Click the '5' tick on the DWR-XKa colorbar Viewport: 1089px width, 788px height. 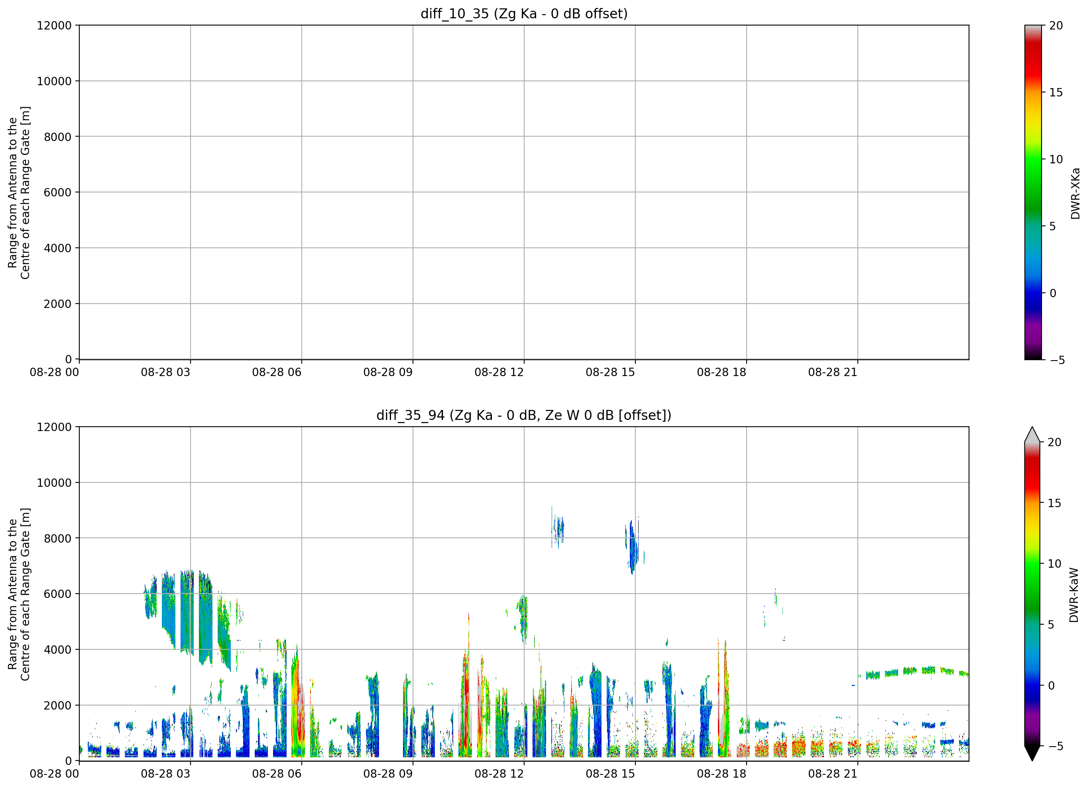(1052, 227)
